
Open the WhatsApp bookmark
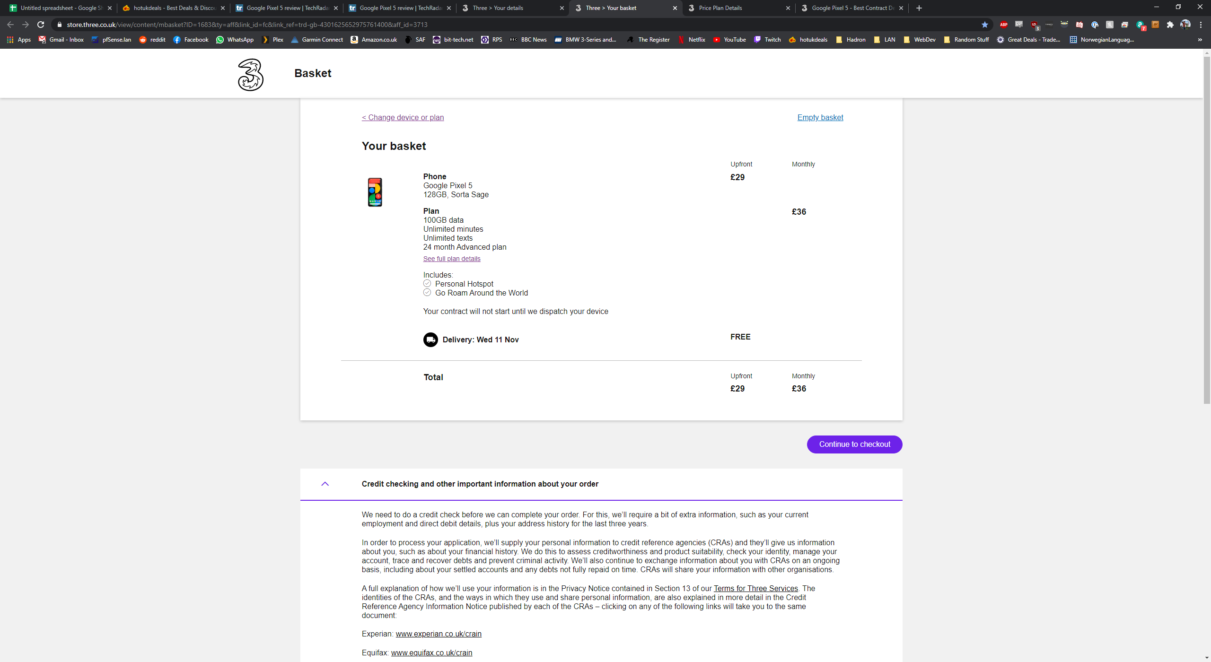pos(235,40)
